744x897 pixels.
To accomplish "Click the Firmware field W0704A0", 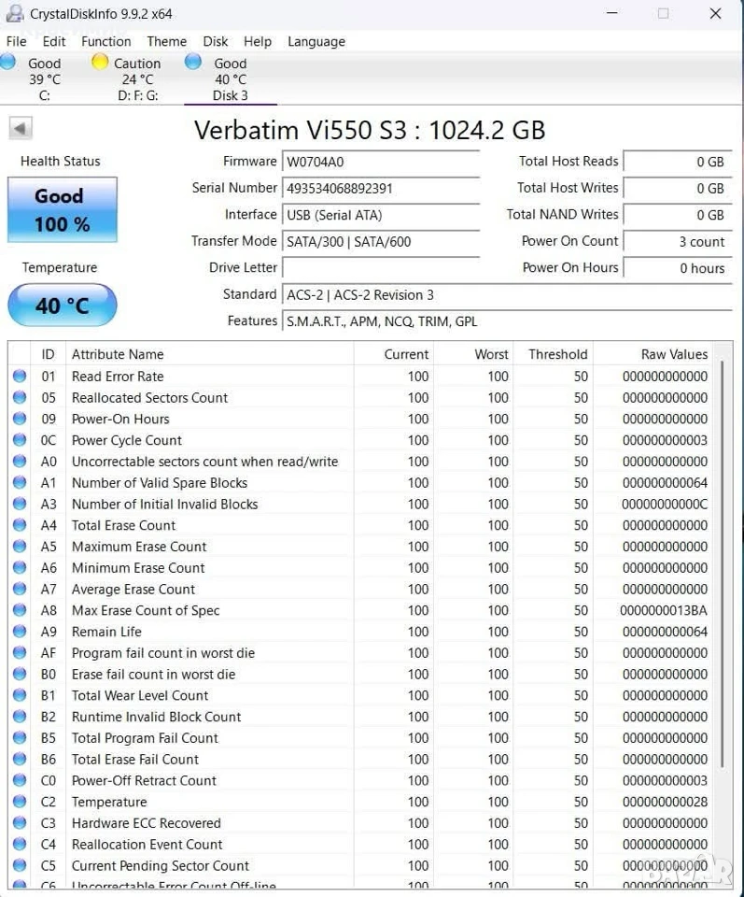I will pyautogui.click(x=381, y=162).
